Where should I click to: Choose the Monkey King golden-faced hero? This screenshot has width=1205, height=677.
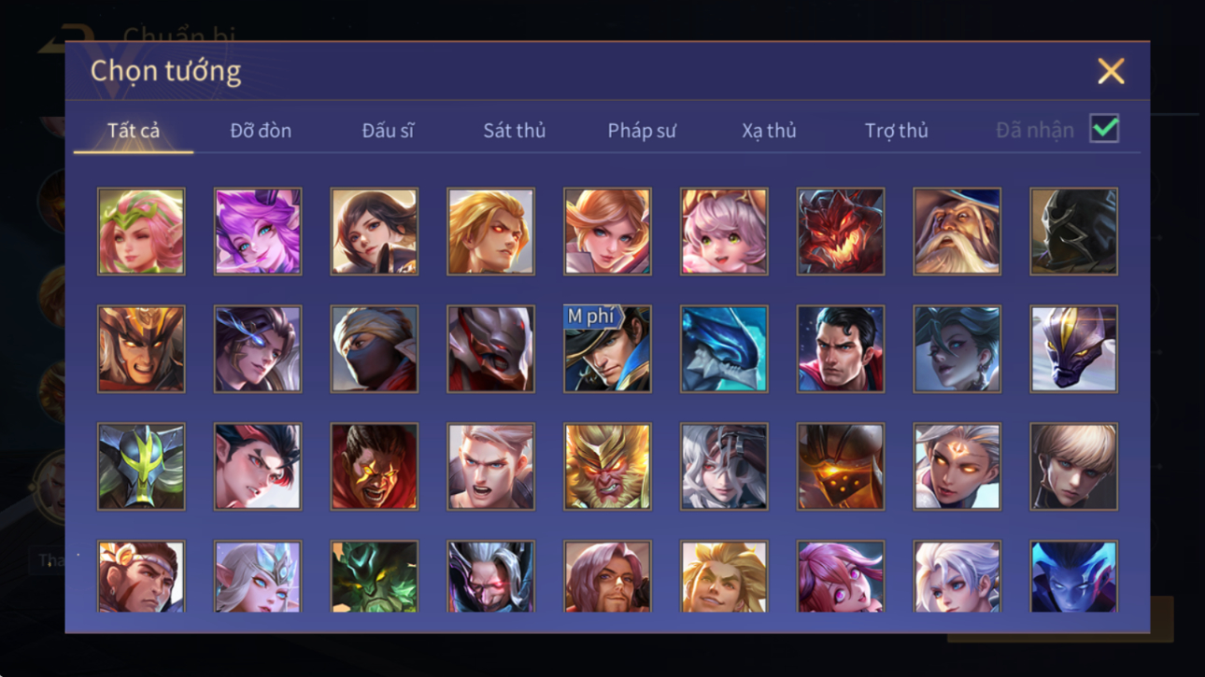pyautogui.click(x=607, y=467)
